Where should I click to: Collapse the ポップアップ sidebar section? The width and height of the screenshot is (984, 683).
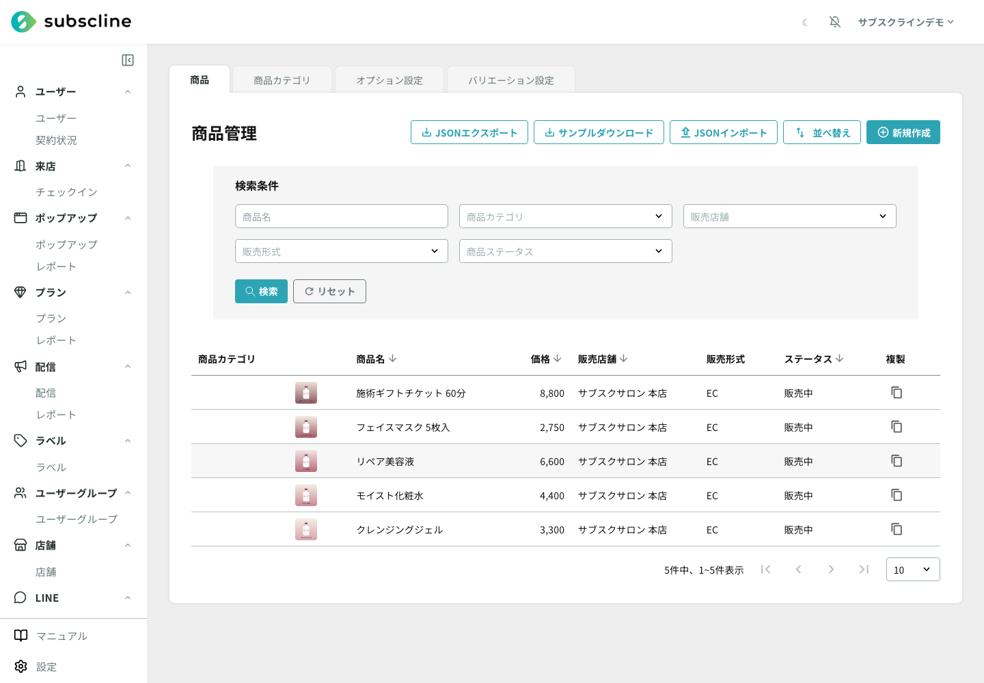(x=128, y=218)
